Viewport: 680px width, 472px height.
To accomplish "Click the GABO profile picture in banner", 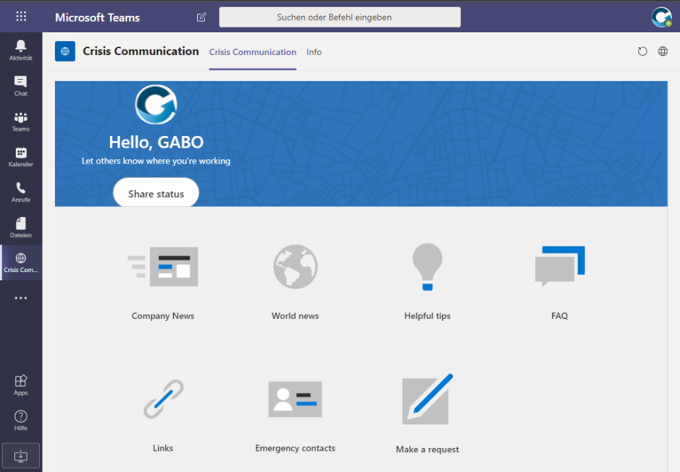I will [156, 104].
